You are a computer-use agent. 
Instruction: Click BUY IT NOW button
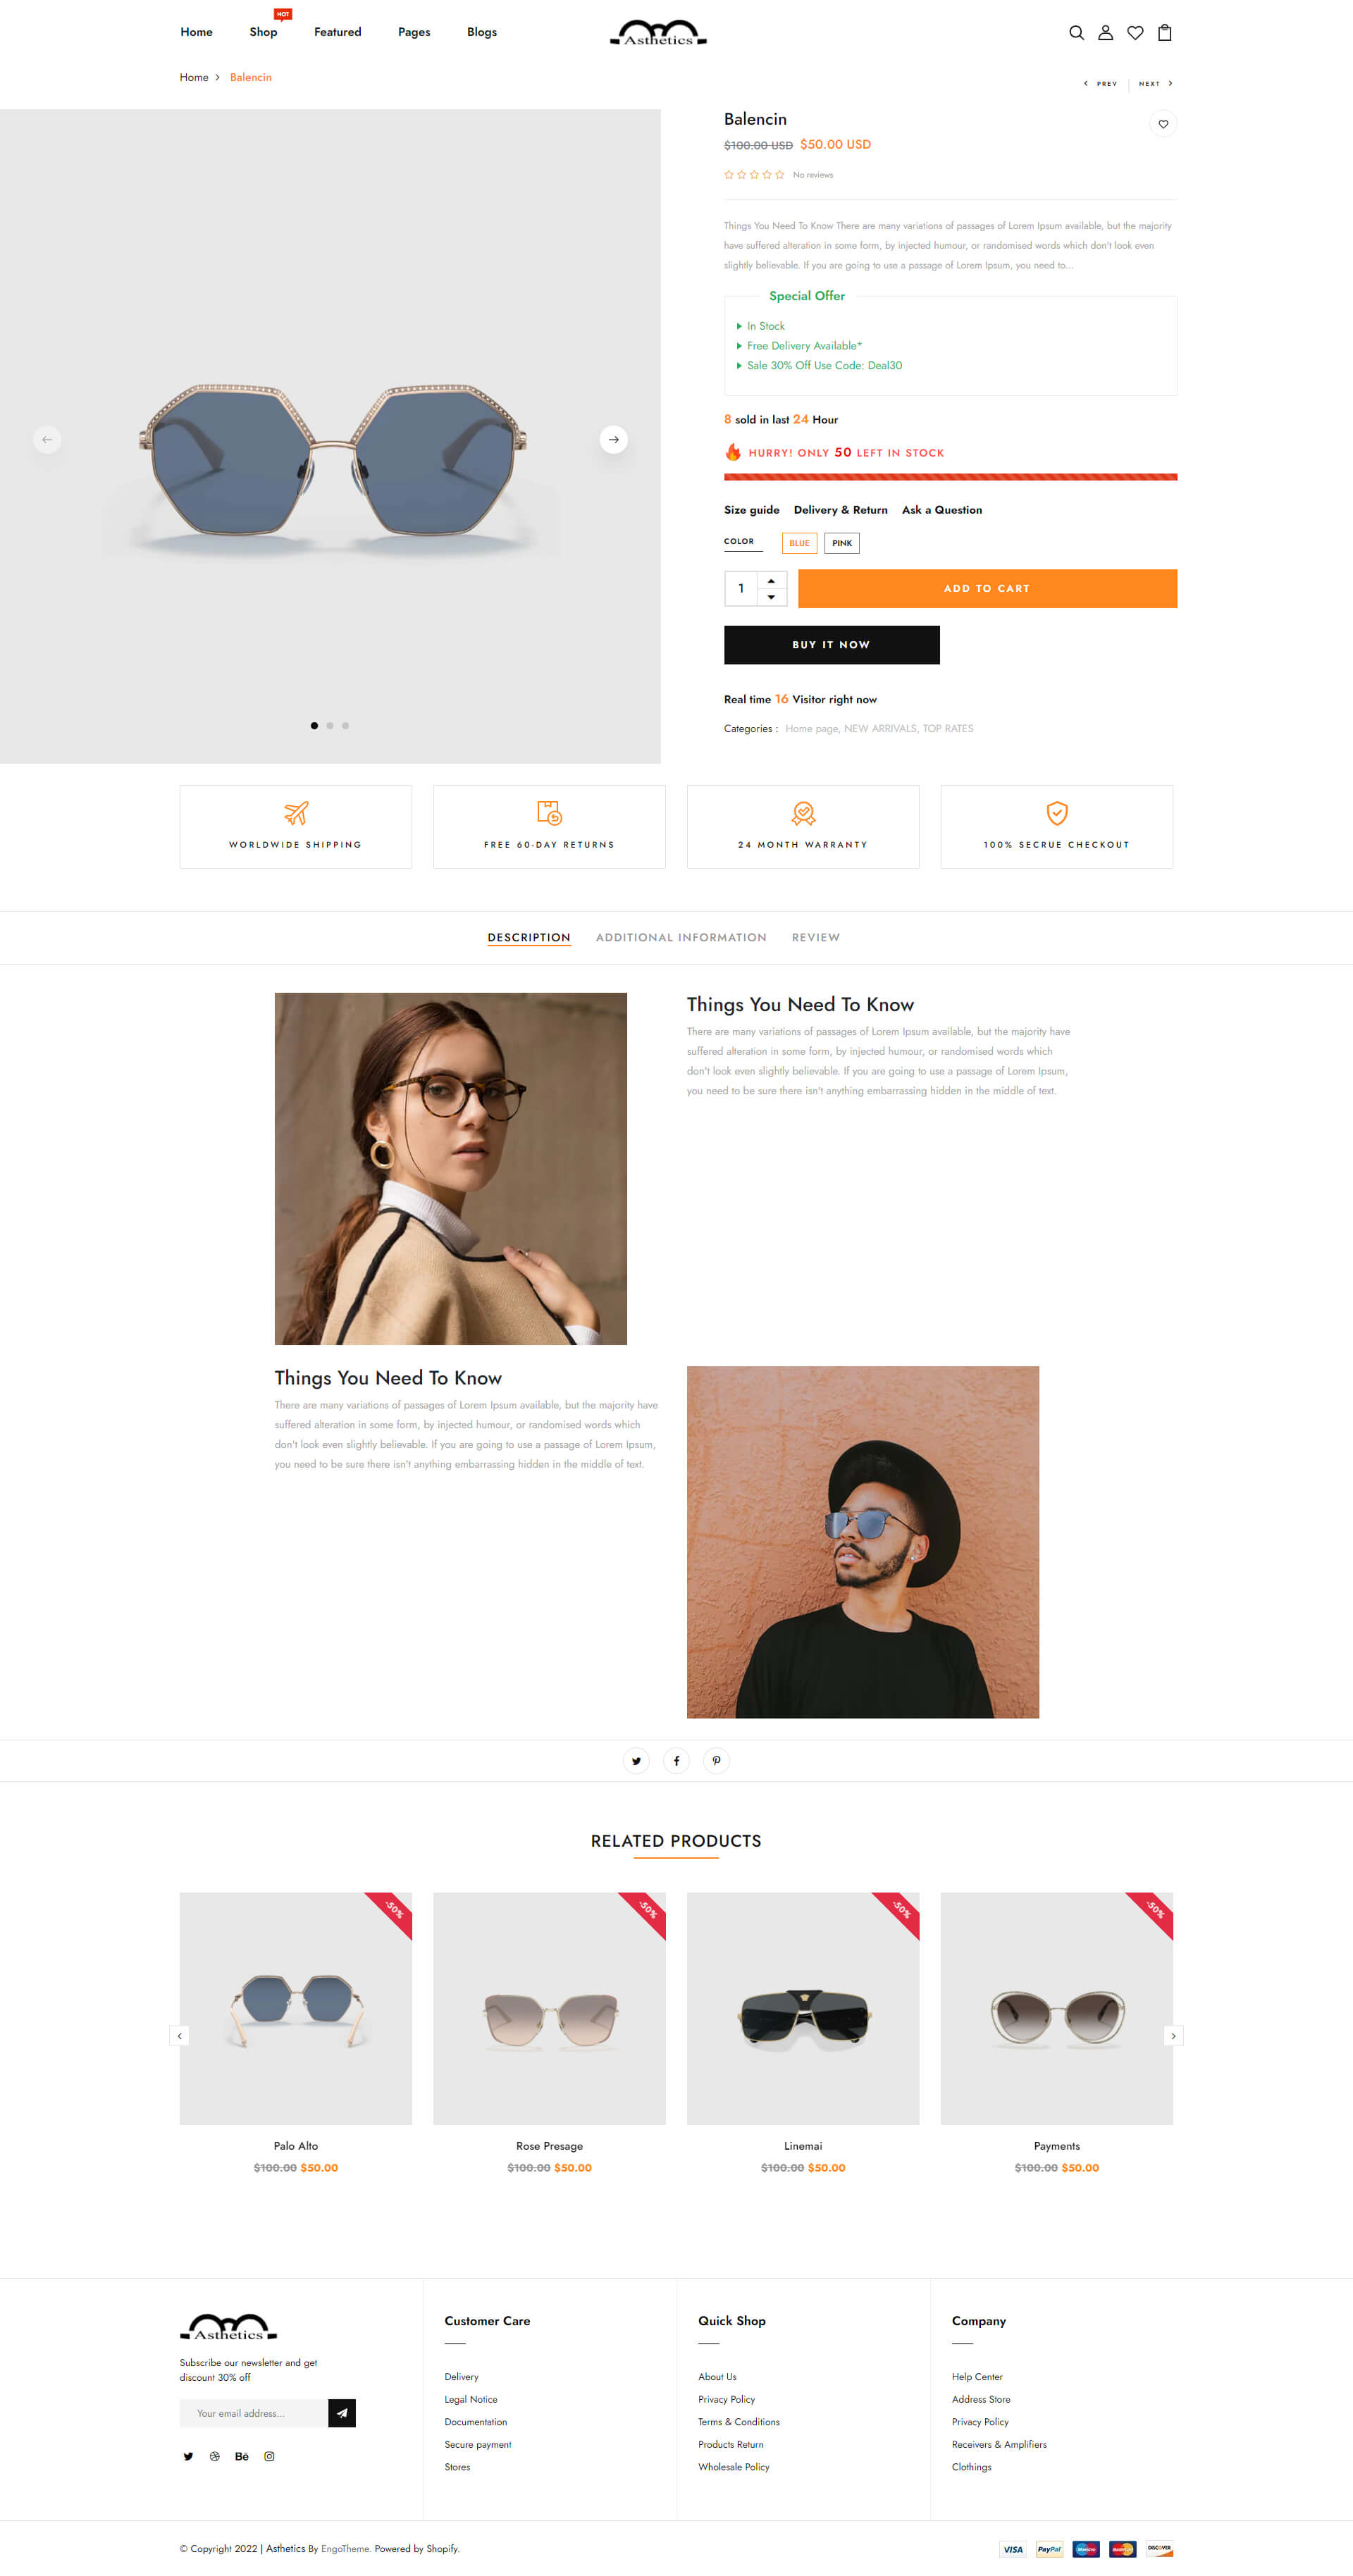pos(830,644)
